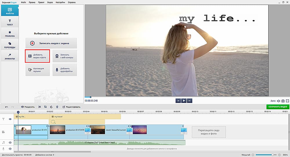Viewport: 290px width, 157px height.
Task: Click Добавить аудиофайлы button
Action: (x=65, y=70)
